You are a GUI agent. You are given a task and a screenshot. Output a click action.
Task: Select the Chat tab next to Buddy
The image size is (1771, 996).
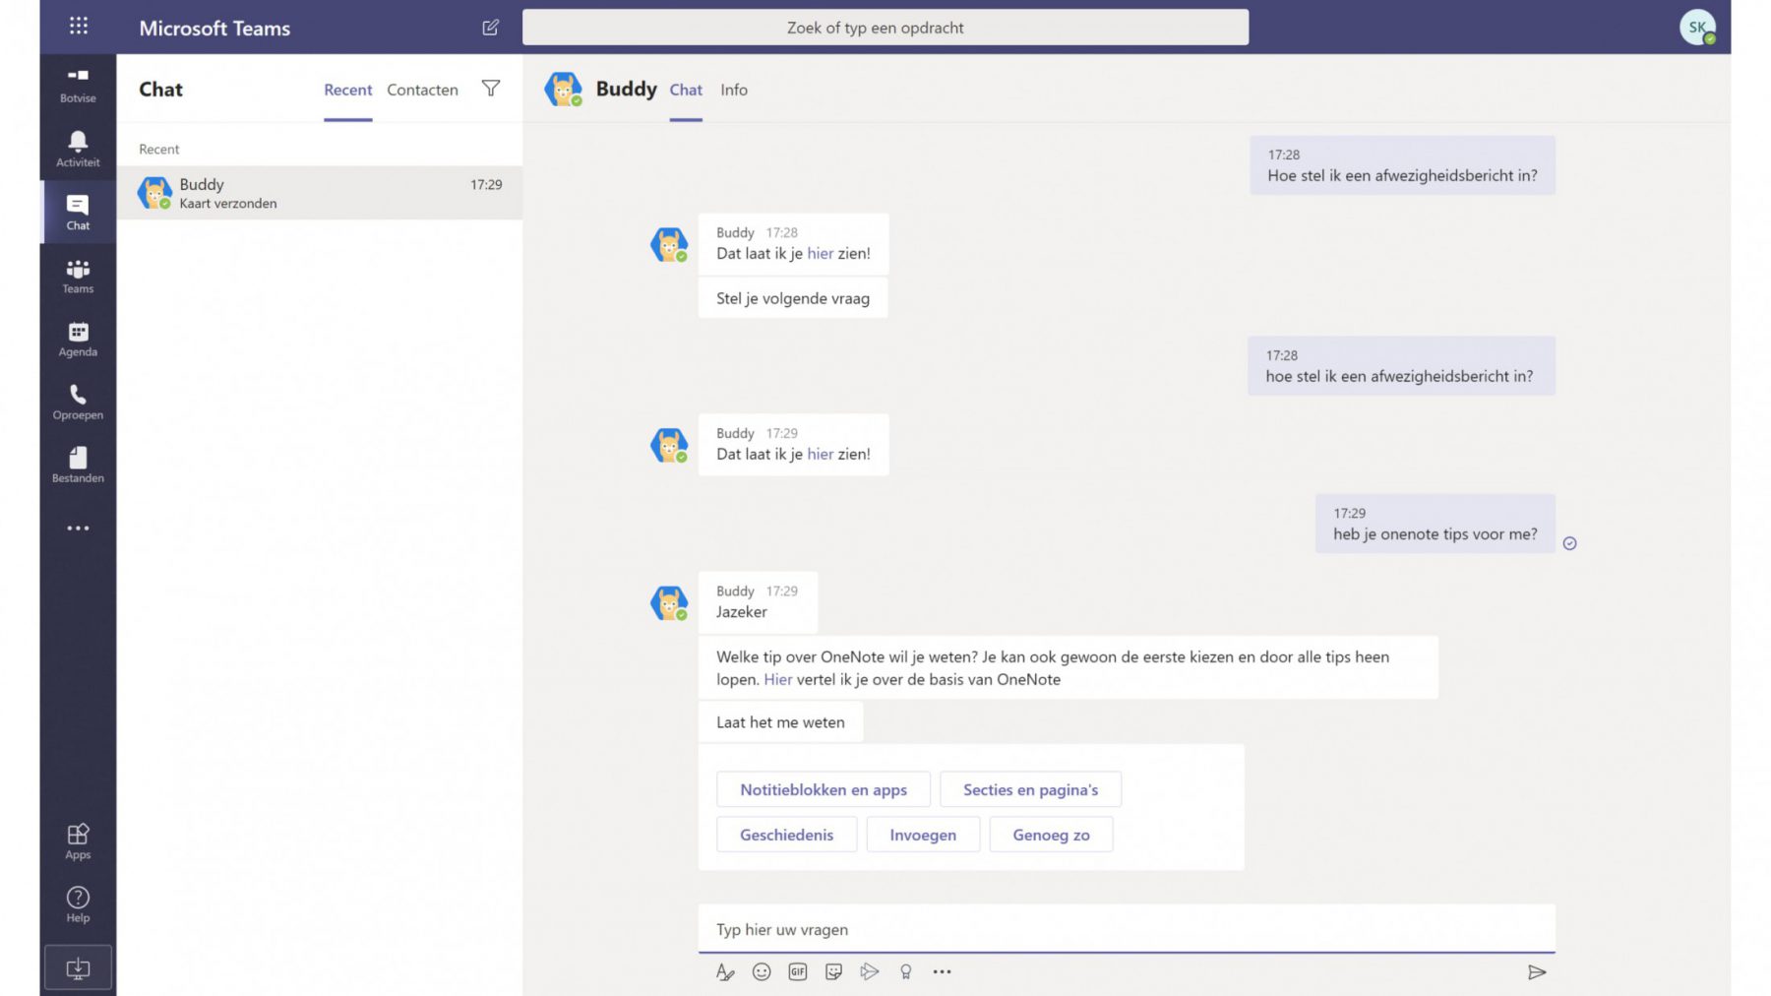pyautogui.click(x=686, y=90)
